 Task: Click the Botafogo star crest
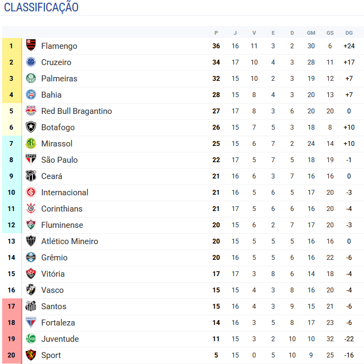pyautogui.click(x=31, y=127)
